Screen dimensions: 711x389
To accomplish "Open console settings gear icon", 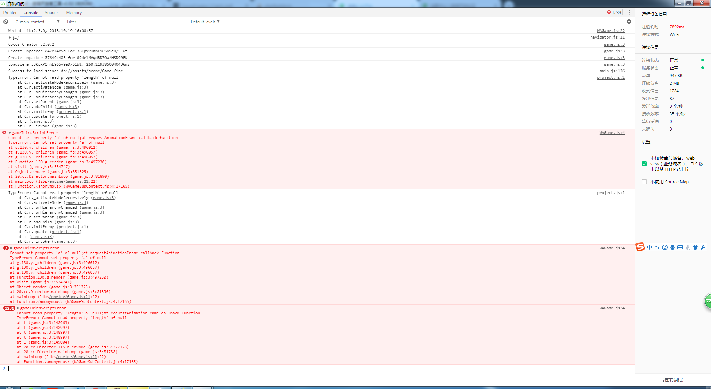I will 629,22.
